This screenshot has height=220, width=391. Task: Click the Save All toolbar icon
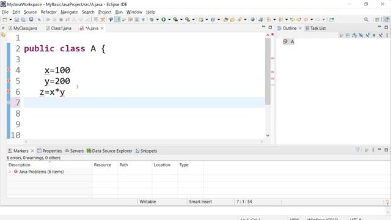point(23,20)
